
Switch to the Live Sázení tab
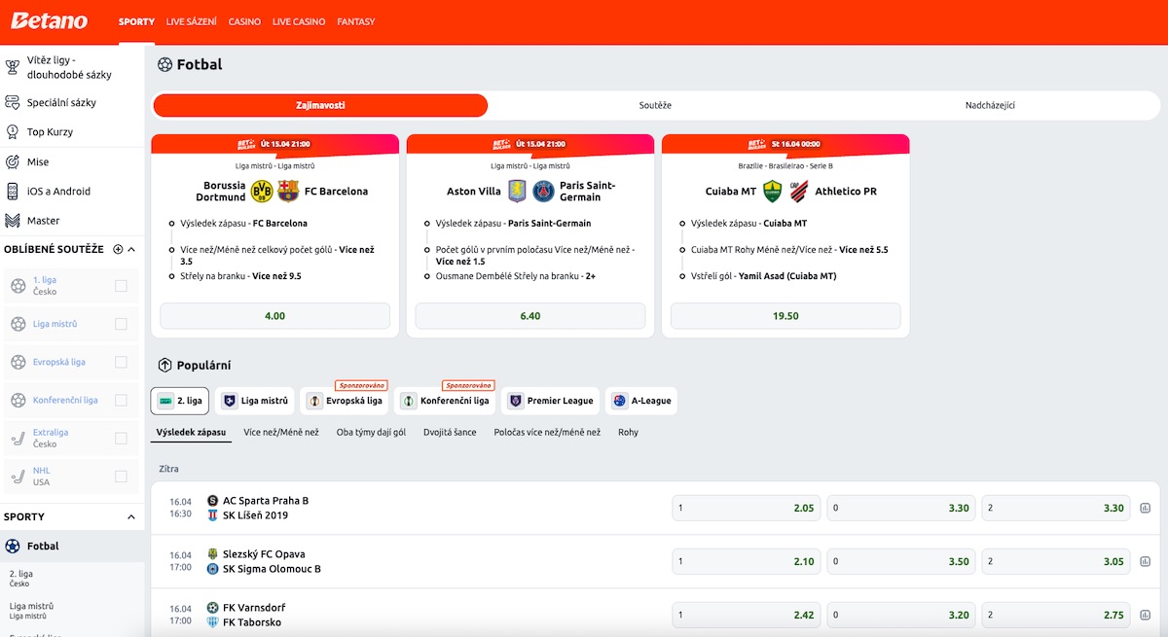192,21
